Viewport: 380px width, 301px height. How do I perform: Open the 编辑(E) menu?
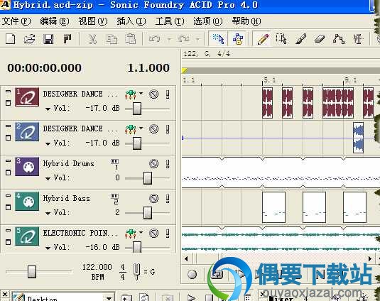(x=55, y=21)
